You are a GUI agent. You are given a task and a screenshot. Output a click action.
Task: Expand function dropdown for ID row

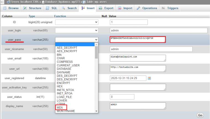(x=77, y=22)
